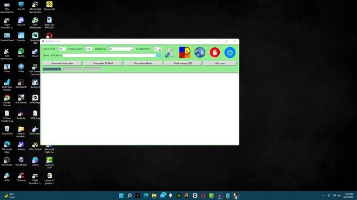Open the Imagery provider dropdown
Viewport: 357px width, 200px height.
coord(121,49)
